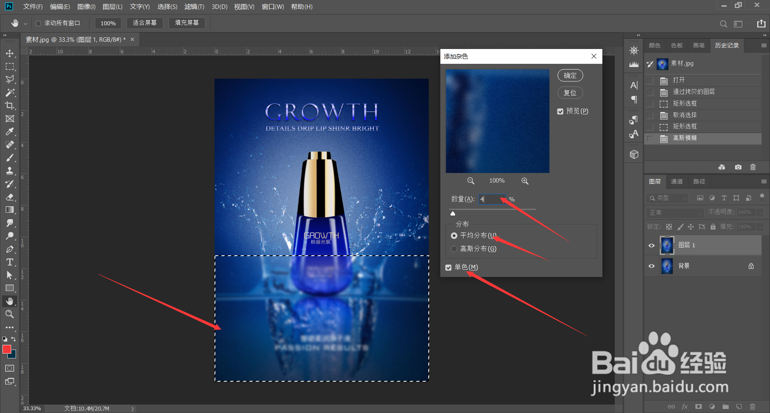The image size is (770, 413).
Task: Select the Crop tool
Action: (x=10, y=106)
